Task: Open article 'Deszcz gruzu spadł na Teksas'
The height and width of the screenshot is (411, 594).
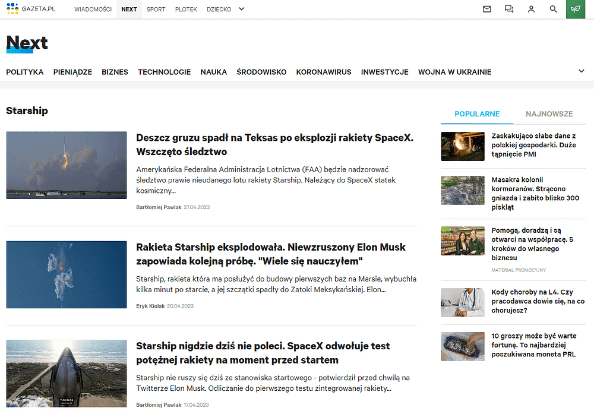Action: coord(274,144)
